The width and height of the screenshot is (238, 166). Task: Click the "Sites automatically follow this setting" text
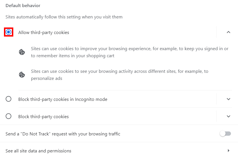[x=64, y=17]
